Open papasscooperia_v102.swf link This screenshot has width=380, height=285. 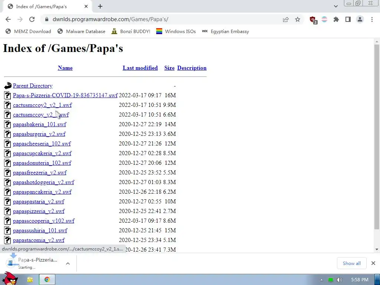(x=44, y=221)
